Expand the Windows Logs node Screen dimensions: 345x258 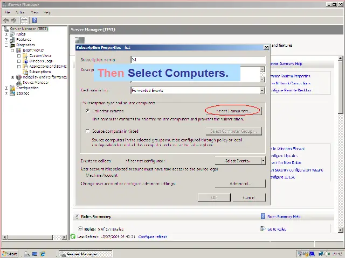19,61
